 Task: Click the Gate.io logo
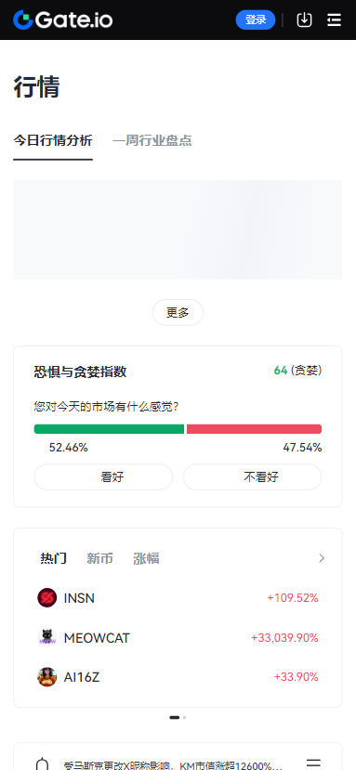[62, 20]
